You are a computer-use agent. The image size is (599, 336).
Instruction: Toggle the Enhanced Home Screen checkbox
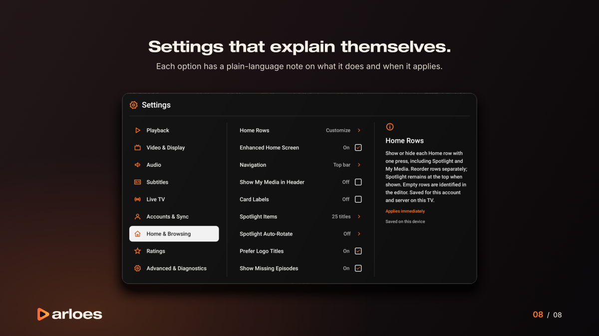358,147
